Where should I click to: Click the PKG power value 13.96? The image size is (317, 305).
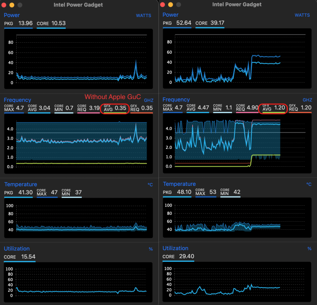[26, 23]
